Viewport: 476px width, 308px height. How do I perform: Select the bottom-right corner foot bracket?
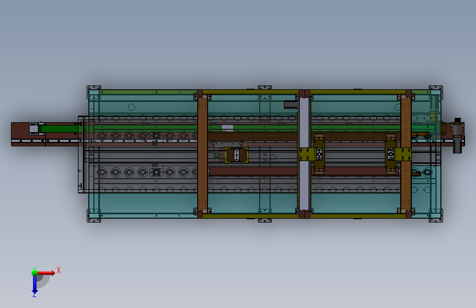coord(435,215)
